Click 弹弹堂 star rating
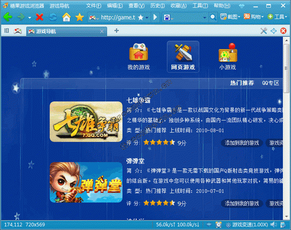291x230 pixels. pyautogui.click(x=159, y=203)
